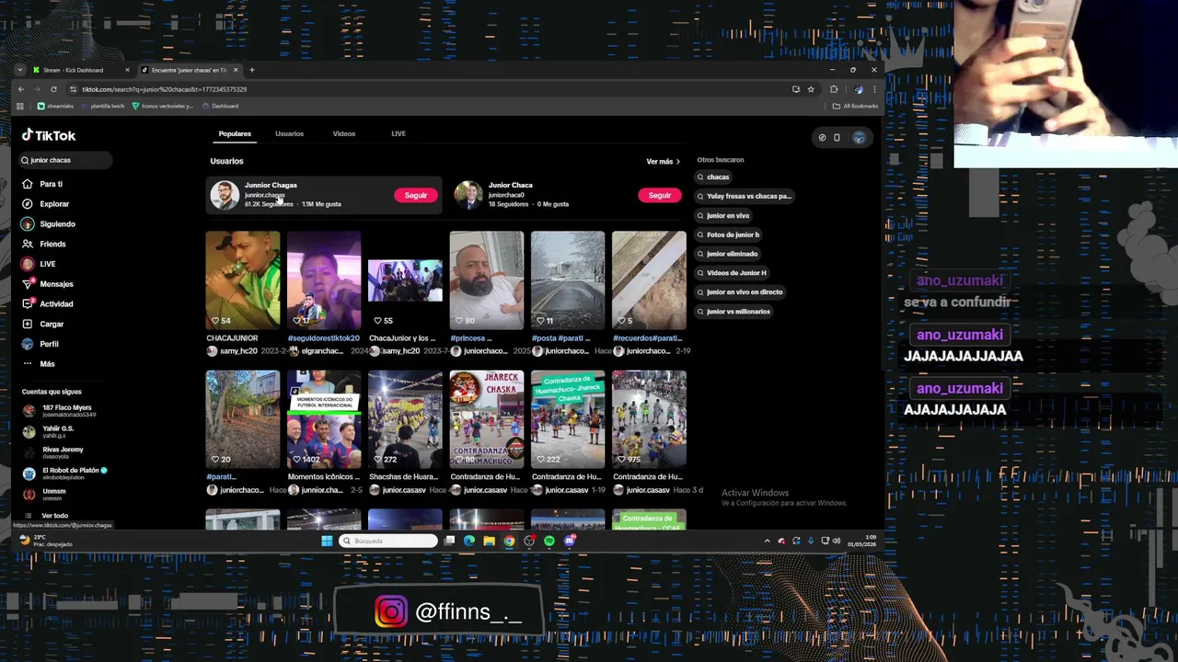Open Google Chrome from the taskbar

(509, 541)
